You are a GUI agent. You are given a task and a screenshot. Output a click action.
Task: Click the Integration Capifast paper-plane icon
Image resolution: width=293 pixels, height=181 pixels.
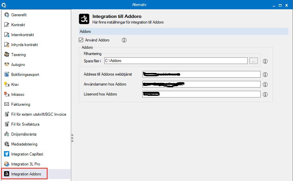tap(7, 154)
